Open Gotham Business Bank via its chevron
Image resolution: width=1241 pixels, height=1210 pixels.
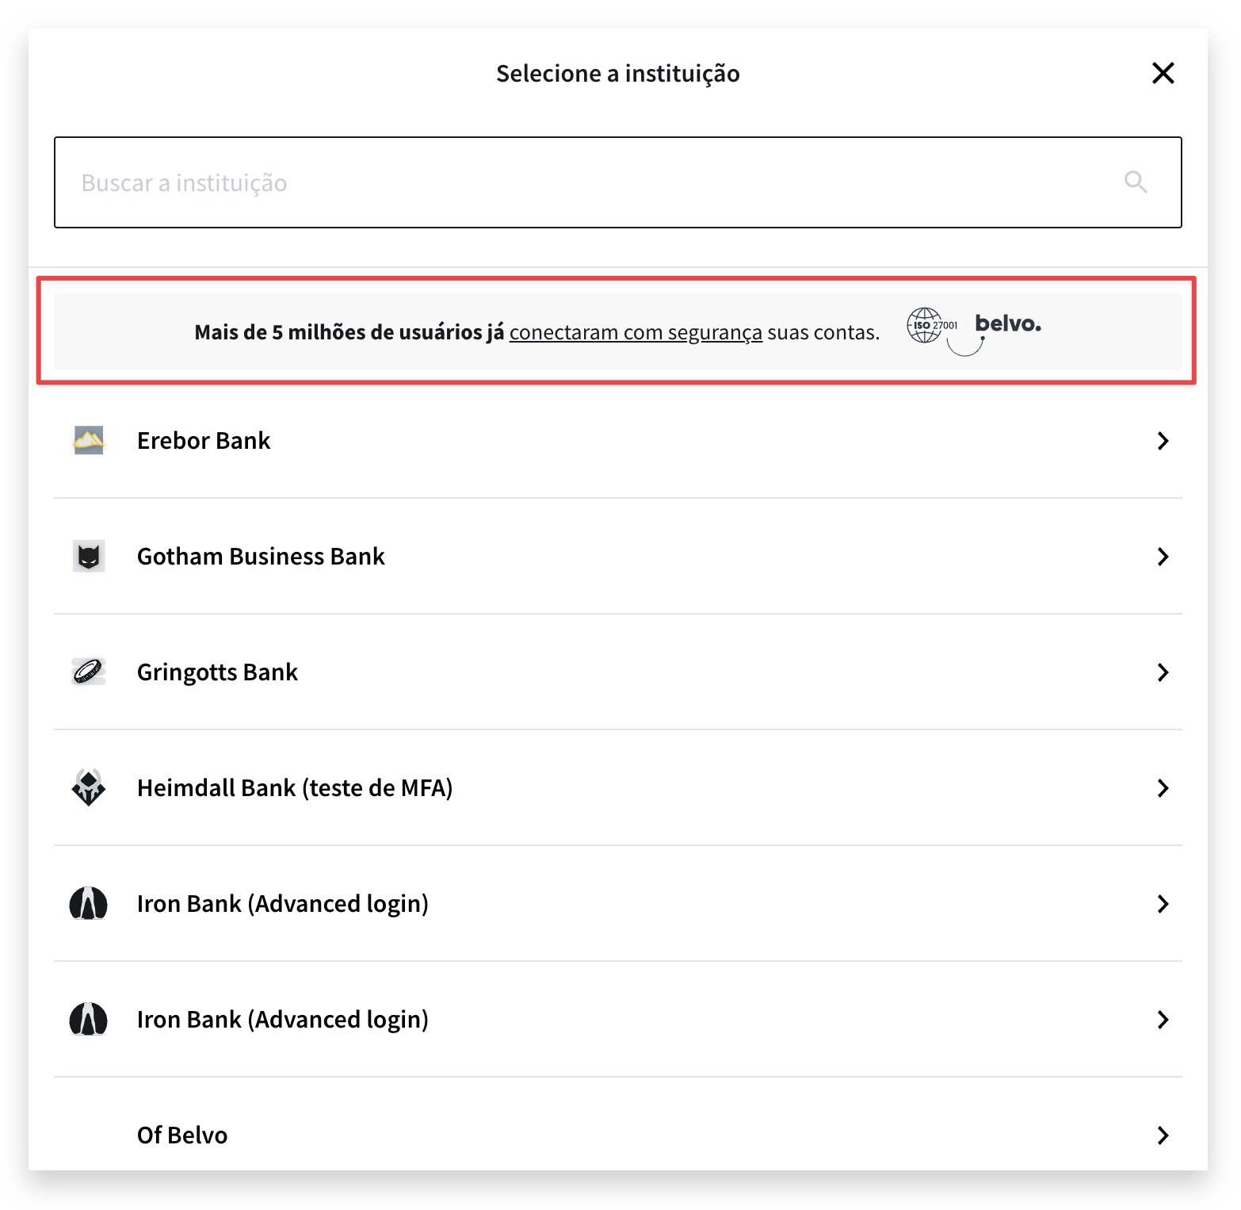[x=1163, y=557]
